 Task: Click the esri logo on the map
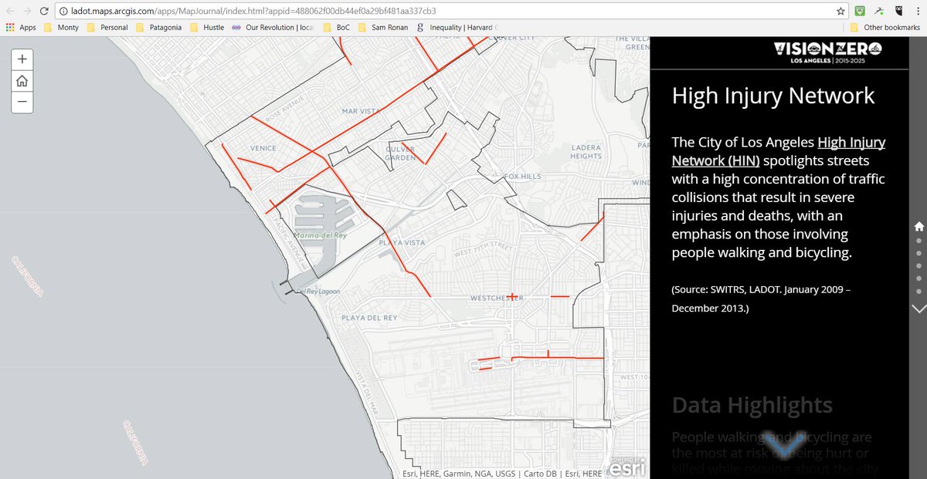coord(626,468)
